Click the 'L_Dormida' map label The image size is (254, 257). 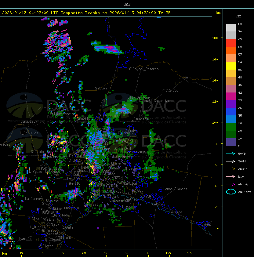(x=174, y=212)
